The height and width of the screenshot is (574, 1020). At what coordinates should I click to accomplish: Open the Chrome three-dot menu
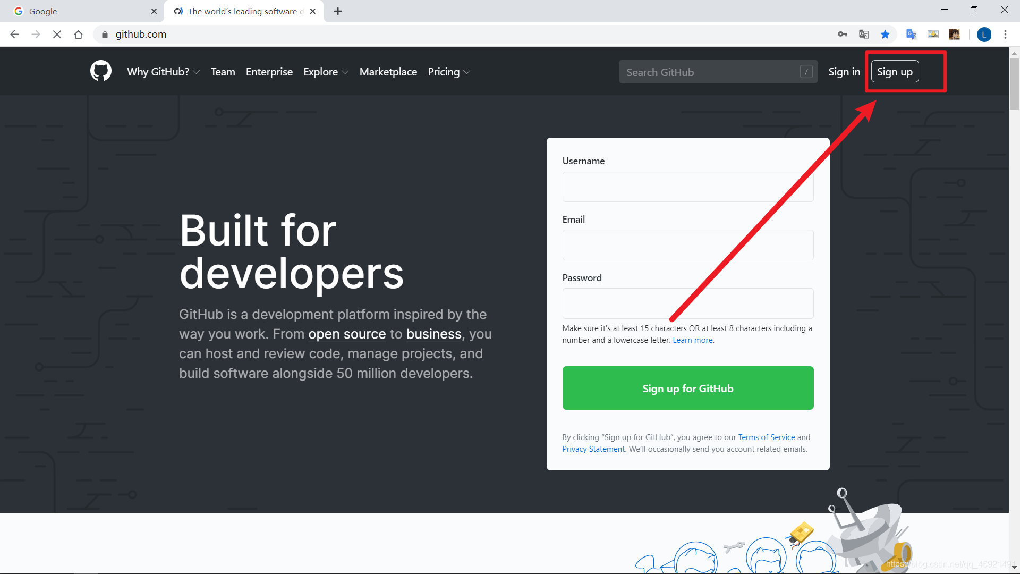[x=1005, y=35]
